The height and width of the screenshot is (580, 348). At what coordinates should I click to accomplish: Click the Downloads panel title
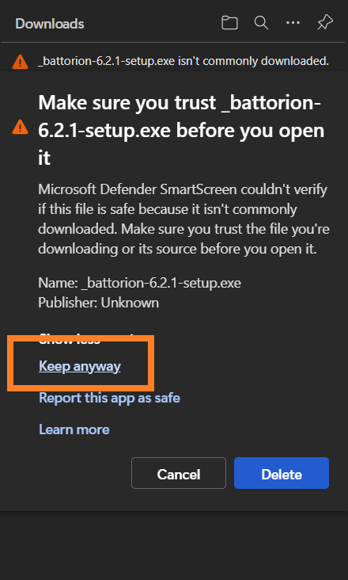(x=50, y=24)
